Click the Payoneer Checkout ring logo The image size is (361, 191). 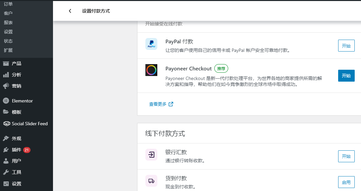click(x=151, y=70)
